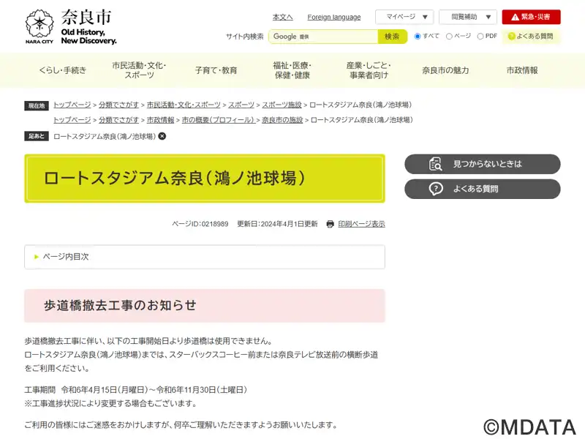Click the ページID:0218989 text
585x439 pixels.
(x=200, y=224)
